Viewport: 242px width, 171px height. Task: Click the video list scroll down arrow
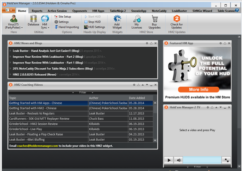coord(155,140)
